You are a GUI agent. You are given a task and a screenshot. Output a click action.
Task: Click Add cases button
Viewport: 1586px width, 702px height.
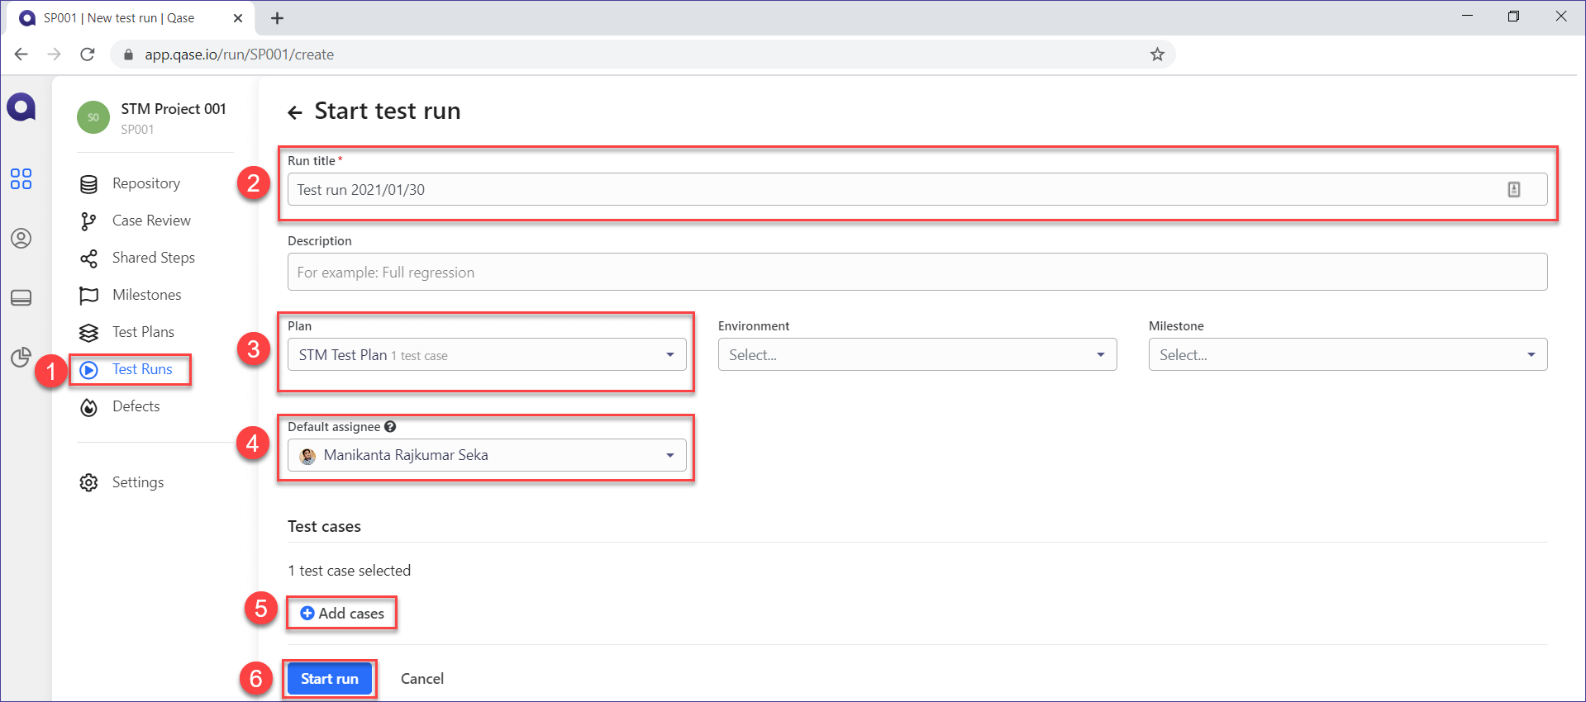(342, 613)
